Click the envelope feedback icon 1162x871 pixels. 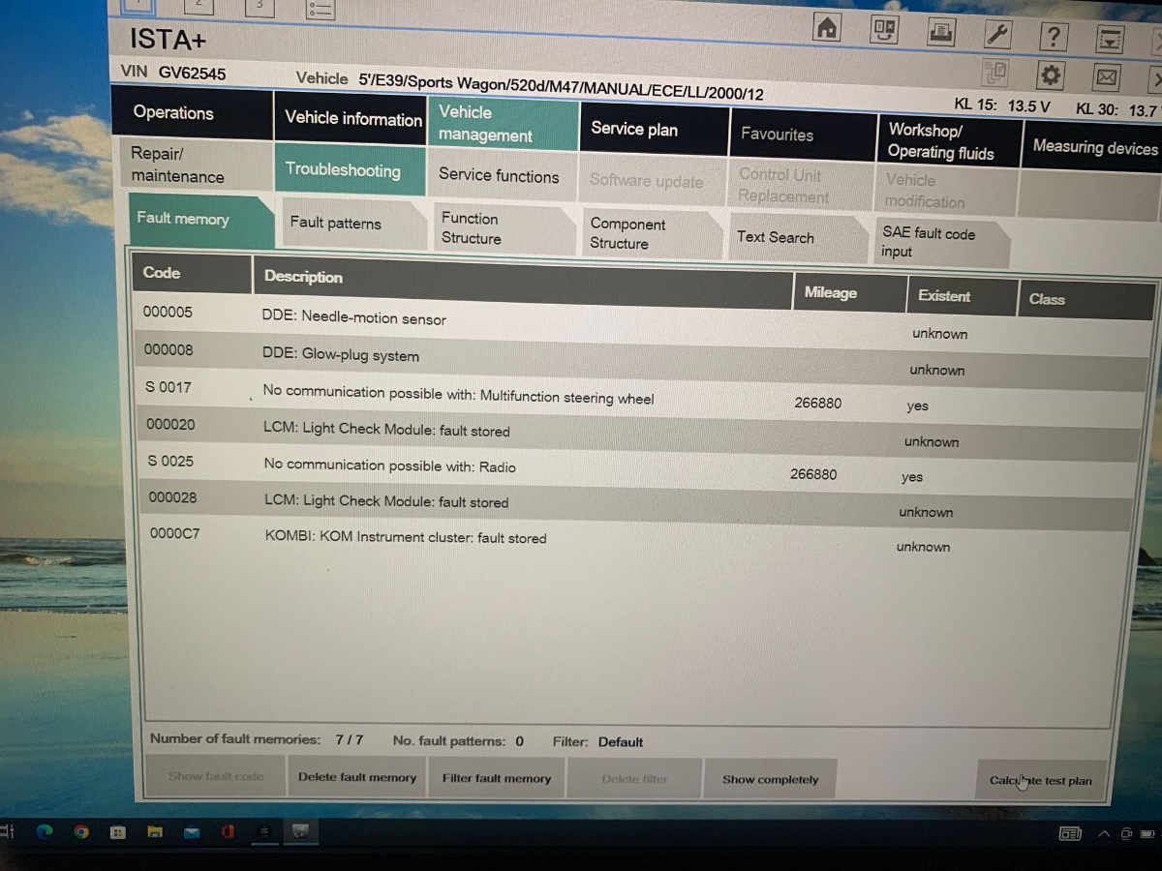(x=1106, y=77)
